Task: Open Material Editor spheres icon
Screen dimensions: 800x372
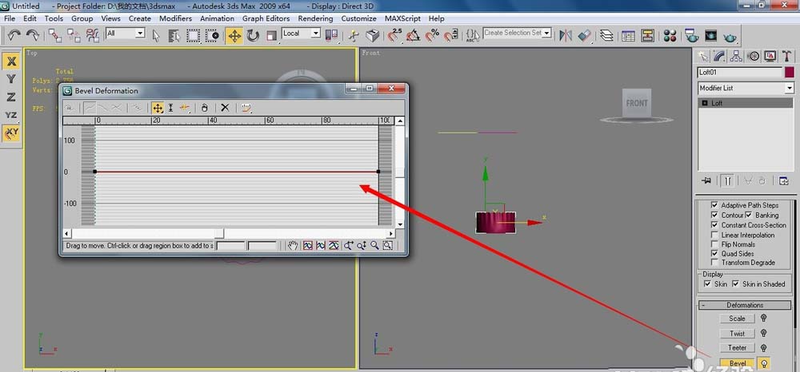Action: click(x=670, y=36)
